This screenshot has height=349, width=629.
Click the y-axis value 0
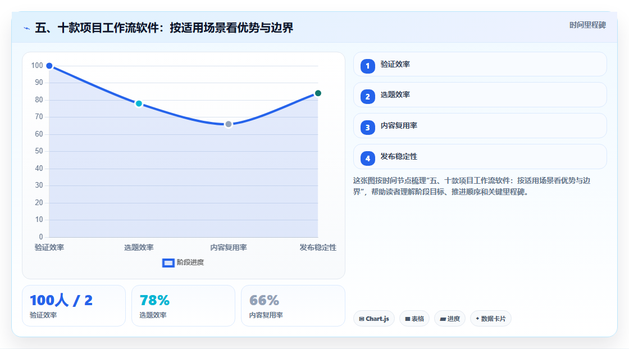[41, 237]
